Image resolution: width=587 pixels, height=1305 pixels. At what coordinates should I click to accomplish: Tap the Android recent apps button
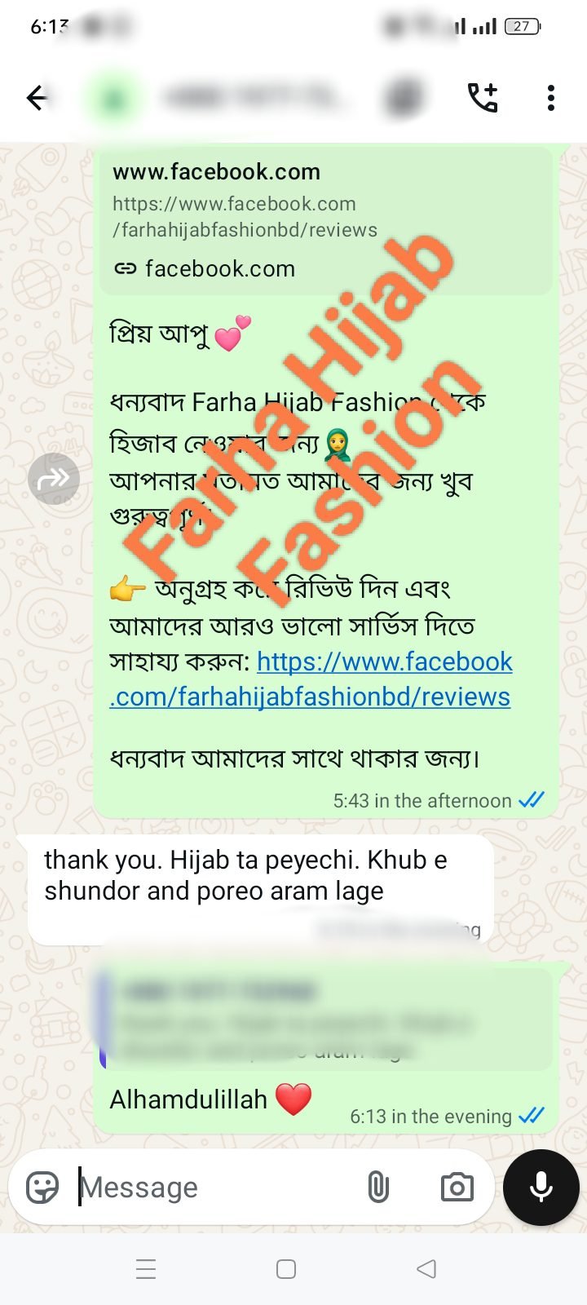[146, 1269]
